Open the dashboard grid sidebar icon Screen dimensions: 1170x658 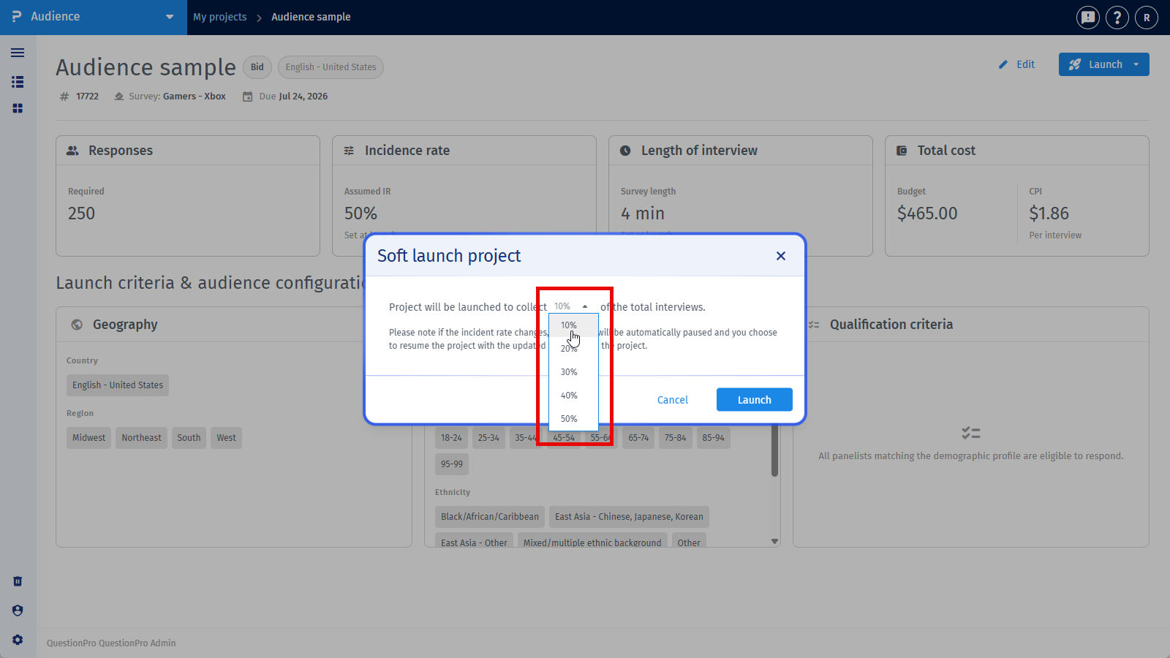18,108
